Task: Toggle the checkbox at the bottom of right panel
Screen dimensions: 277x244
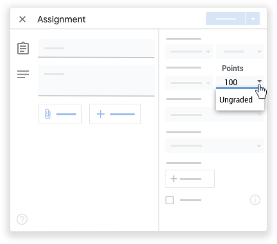Action: (169, 200)
